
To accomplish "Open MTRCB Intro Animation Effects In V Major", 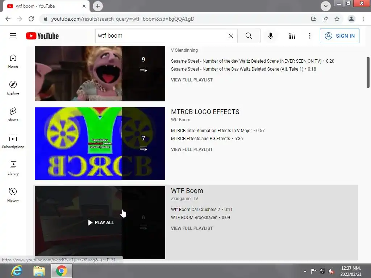I will point(212,130).
